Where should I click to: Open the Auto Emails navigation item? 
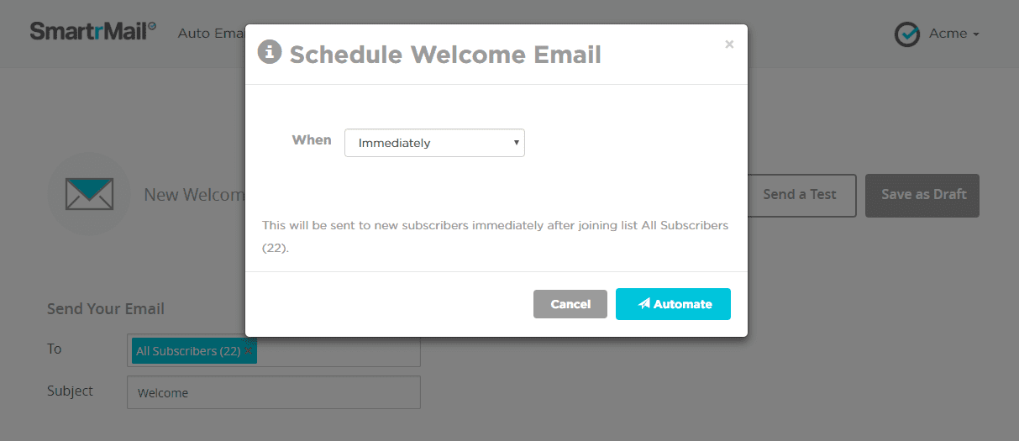(x=210, y=34)
